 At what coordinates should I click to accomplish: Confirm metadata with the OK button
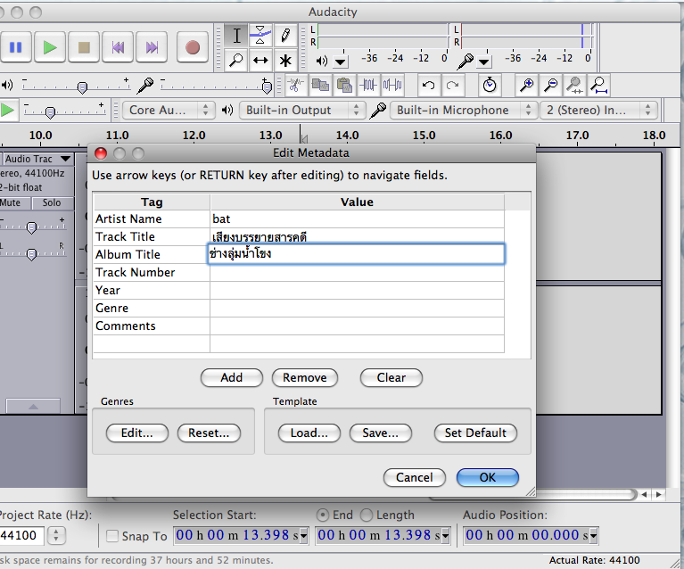(x=488, y=477)
